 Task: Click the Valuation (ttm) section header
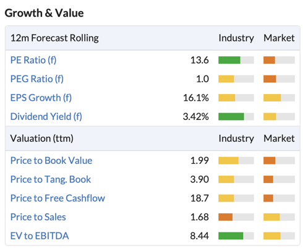[42, 139]
